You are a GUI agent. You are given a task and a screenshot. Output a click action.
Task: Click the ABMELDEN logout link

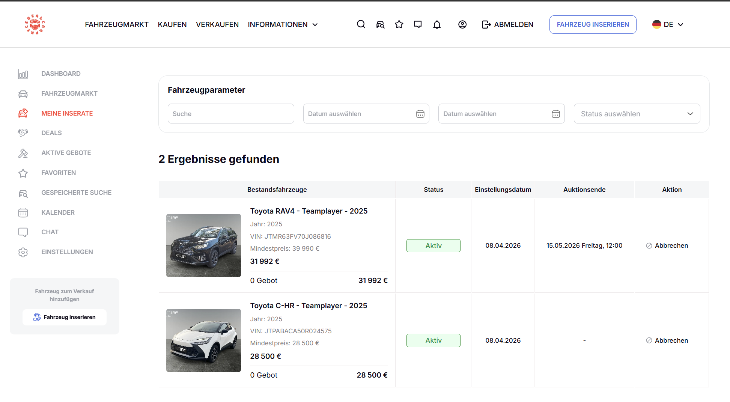click(513, 24)
